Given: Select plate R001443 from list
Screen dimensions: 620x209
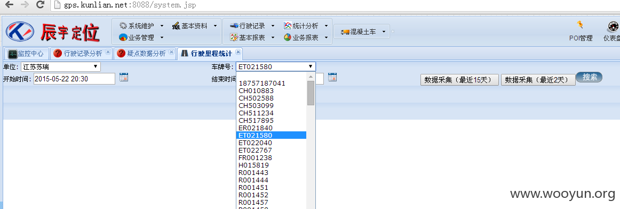Looking at the screenshot, I should [271, 173].
